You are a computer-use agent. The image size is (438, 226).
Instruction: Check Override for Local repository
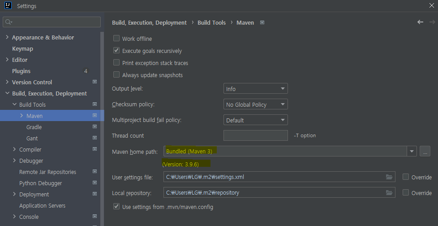[406, 192]
